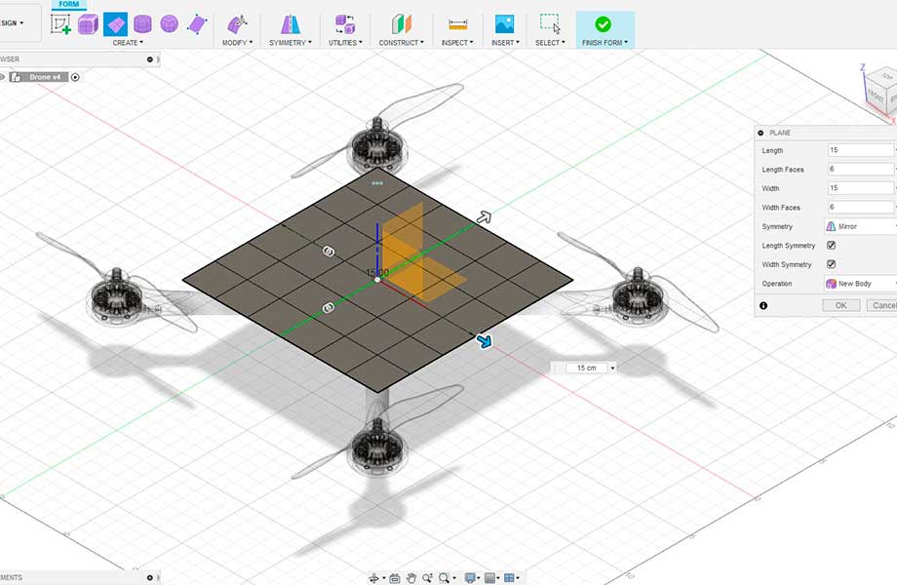The width and height of the screenshot is (897, 585).
Task: Open the Symmetry Mirror dropdown
Action: 860,226
